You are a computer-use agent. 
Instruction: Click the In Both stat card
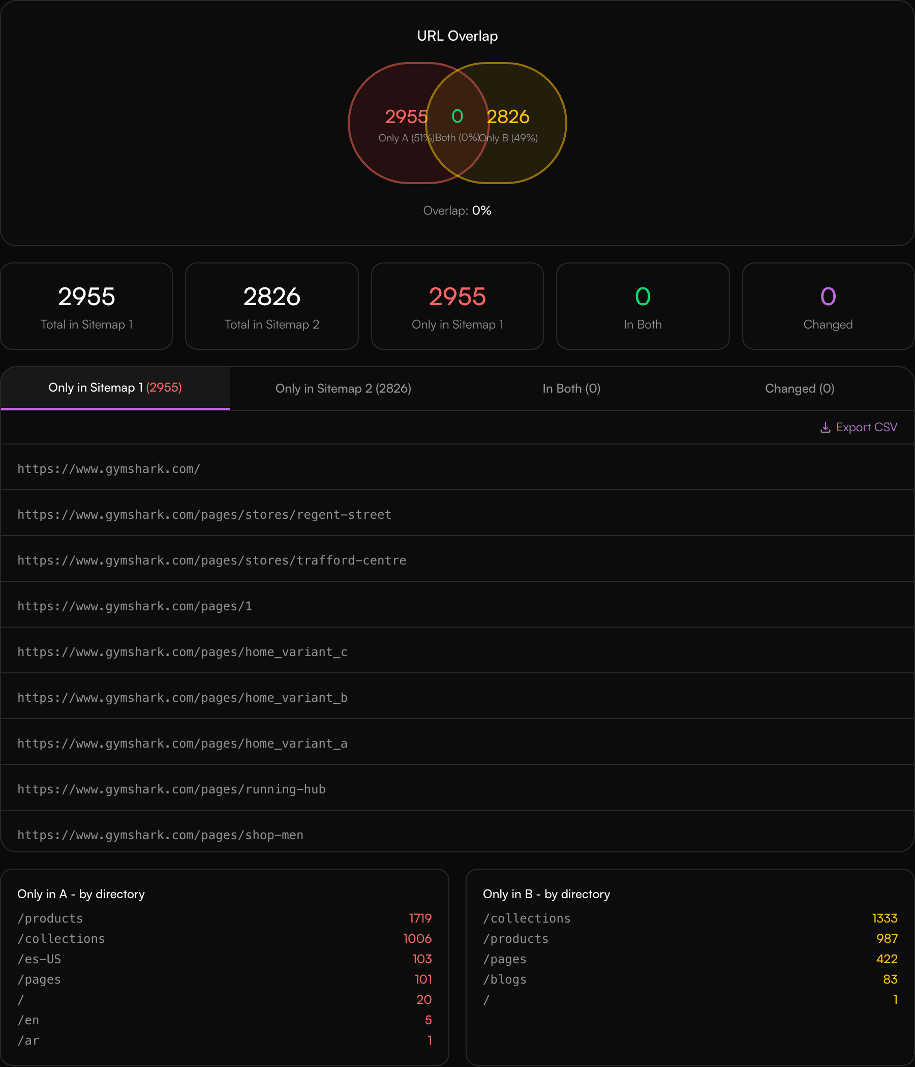(642, 306)
